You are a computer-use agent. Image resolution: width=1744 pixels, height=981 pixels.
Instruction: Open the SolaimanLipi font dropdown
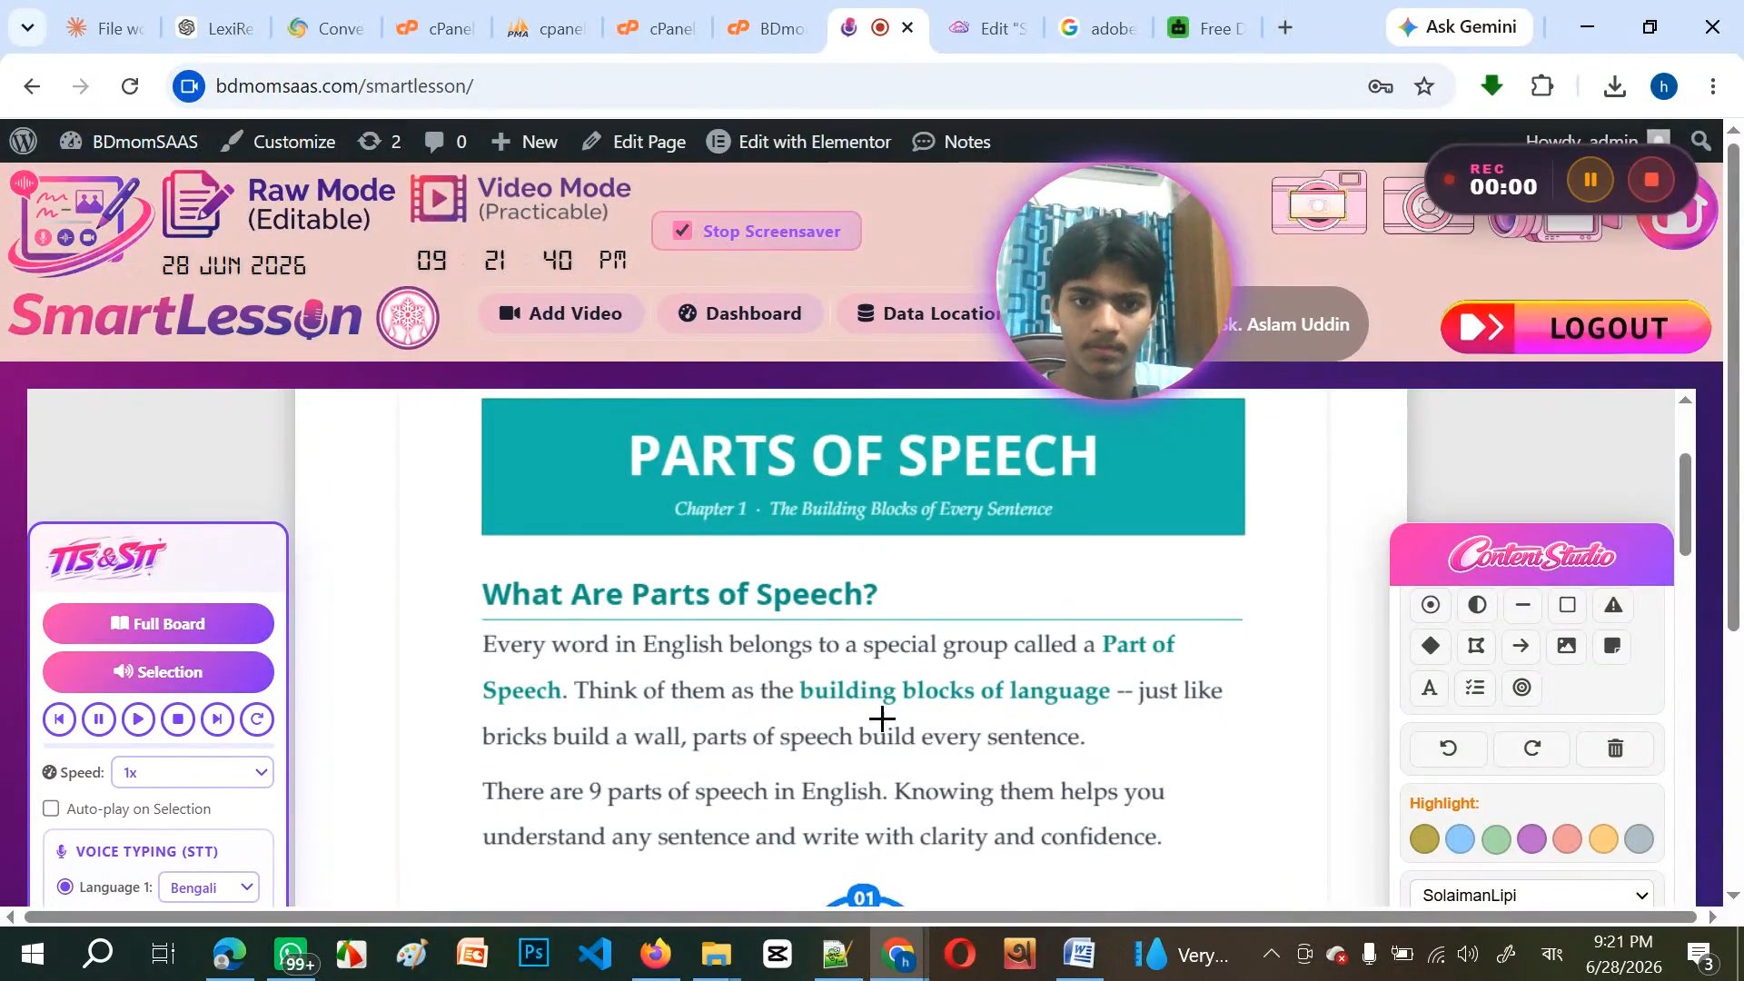point(1531,895)
